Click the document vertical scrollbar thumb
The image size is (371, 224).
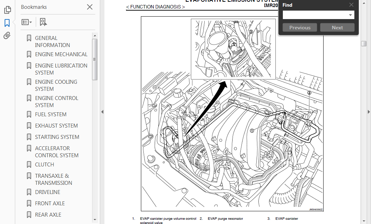coord(364,44)
